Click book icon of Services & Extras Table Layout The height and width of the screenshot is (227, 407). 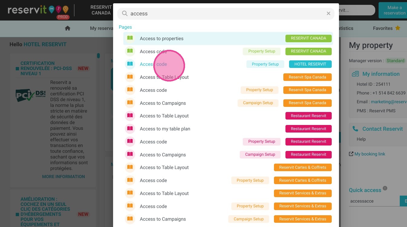click(x=130, y=193)
